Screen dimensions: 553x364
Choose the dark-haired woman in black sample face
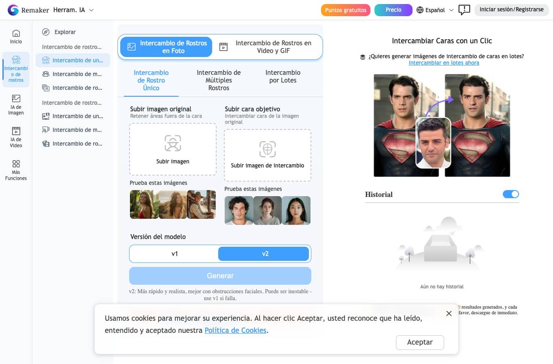pos(296,210)
